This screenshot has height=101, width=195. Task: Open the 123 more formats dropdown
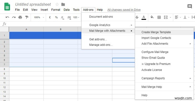(76, 17)
